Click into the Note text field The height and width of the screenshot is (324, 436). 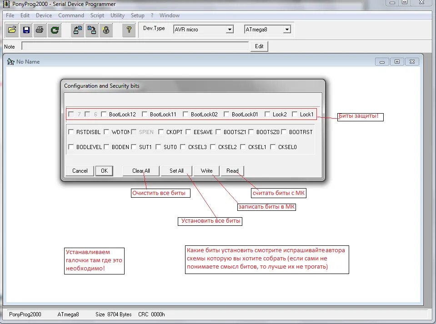135,46
